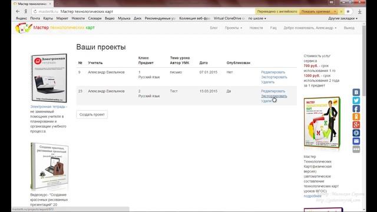Click the 'письмо' lesson topic cell
Screen dimensions: 377x212
tap(176, 72)
